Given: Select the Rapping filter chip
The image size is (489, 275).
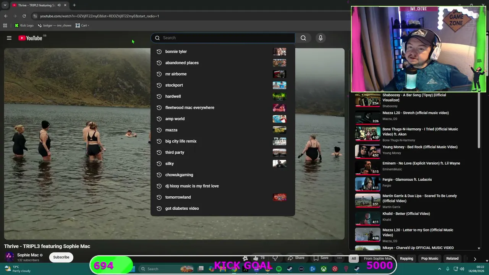Looking at the screenshot, I should [x=406, y=259].
